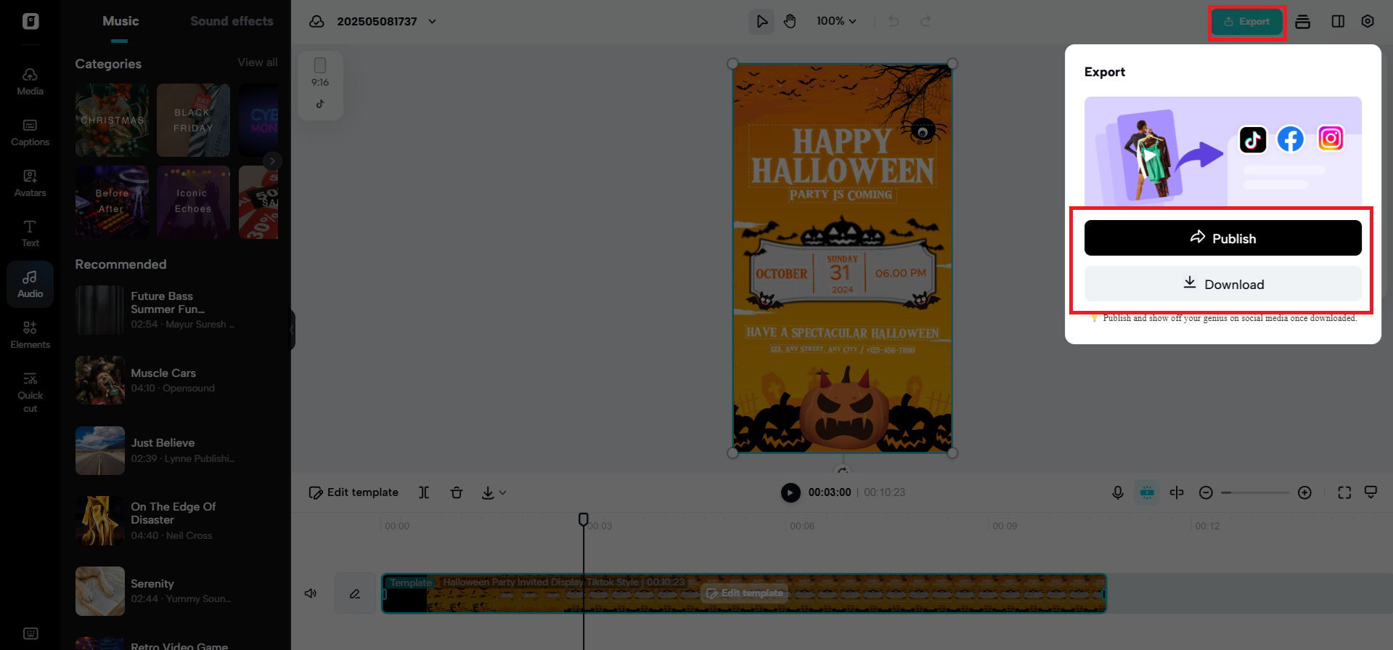This screenshot has width=1393, height=650.
Task: Click the Export button
Action: coord(1247,22)
